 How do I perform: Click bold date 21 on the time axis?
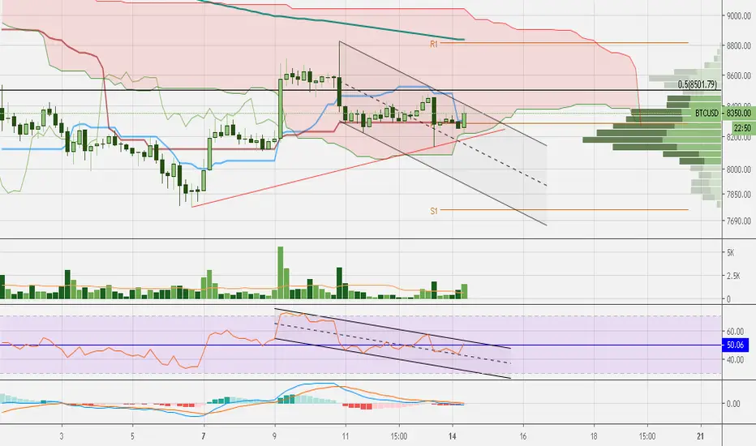coord(701,436)
